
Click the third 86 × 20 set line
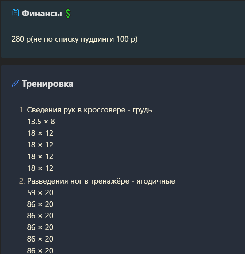click(40, 227)
